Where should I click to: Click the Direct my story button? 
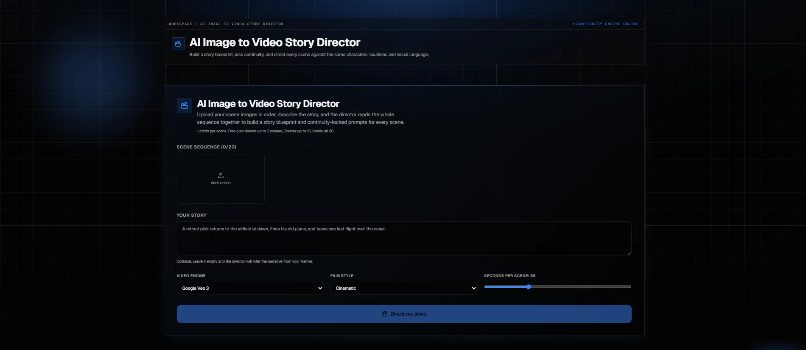pyautogui.click(x=404, y=314)
